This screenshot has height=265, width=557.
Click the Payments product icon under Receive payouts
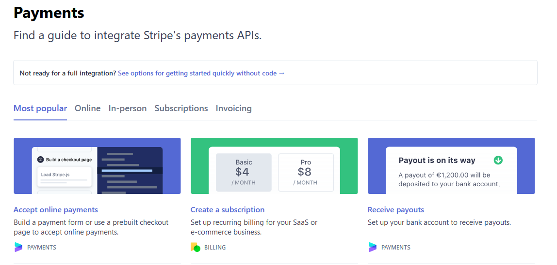(372, 247)
